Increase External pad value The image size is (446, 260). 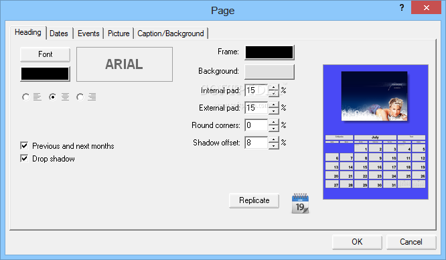(274, 105)
